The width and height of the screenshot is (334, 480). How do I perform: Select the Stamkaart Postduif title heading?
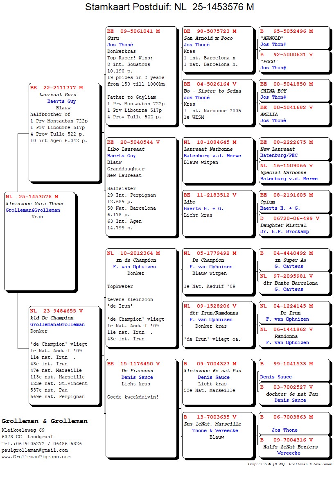(169, 7)
